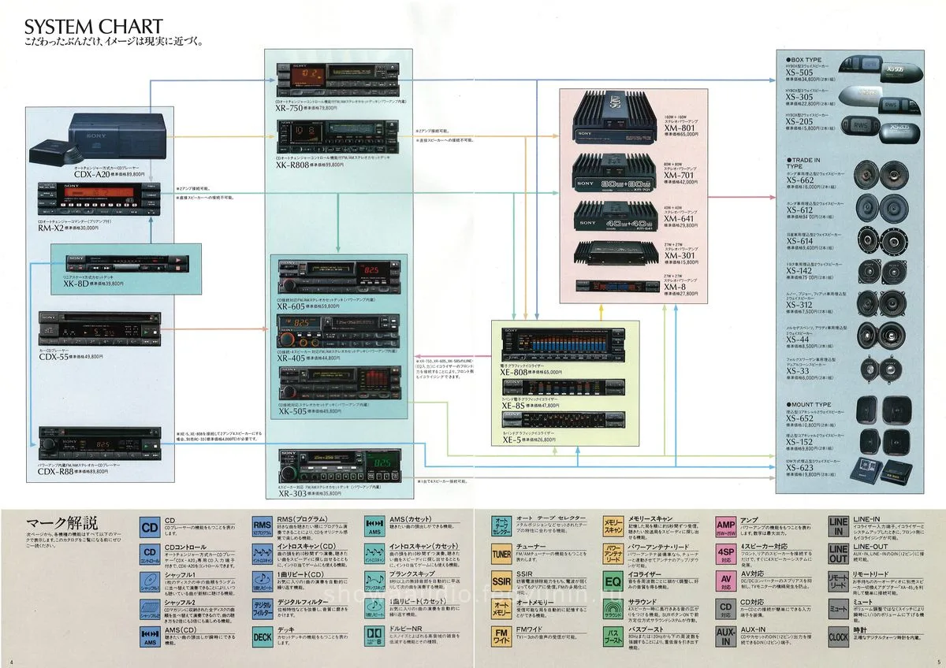Click the TRADE IN TYPE speaker heading
This screenshot has width=946, height=668.
(803, 163)
